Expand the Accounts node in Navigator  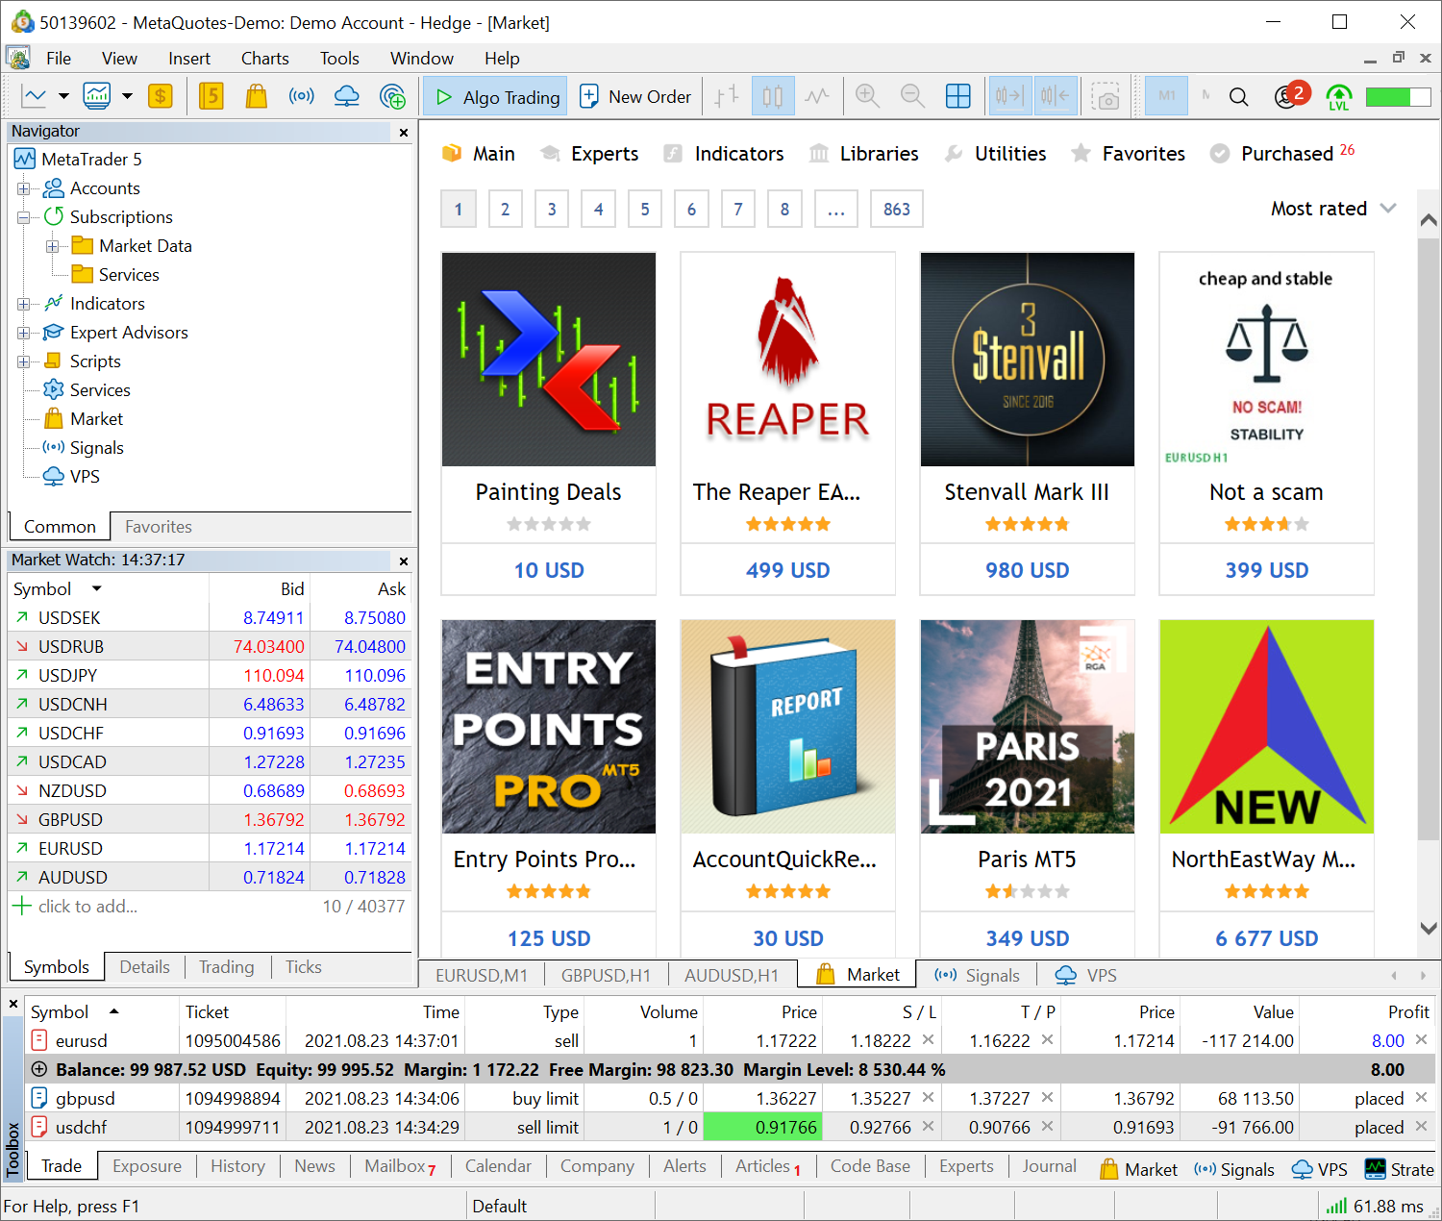point(24,188)
